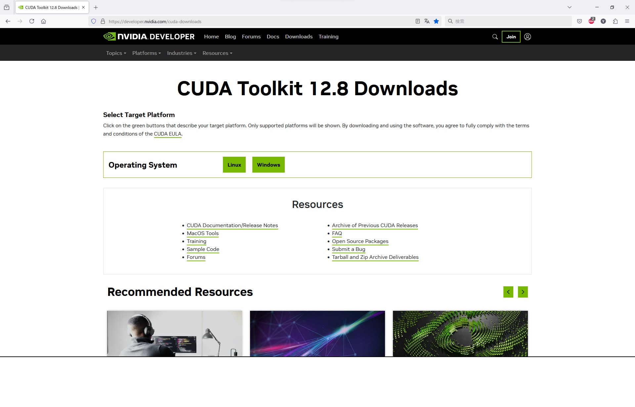Screen dimensions: 635x407
Task: Open the Downloads nav menu item
Action: click(299, 37)
